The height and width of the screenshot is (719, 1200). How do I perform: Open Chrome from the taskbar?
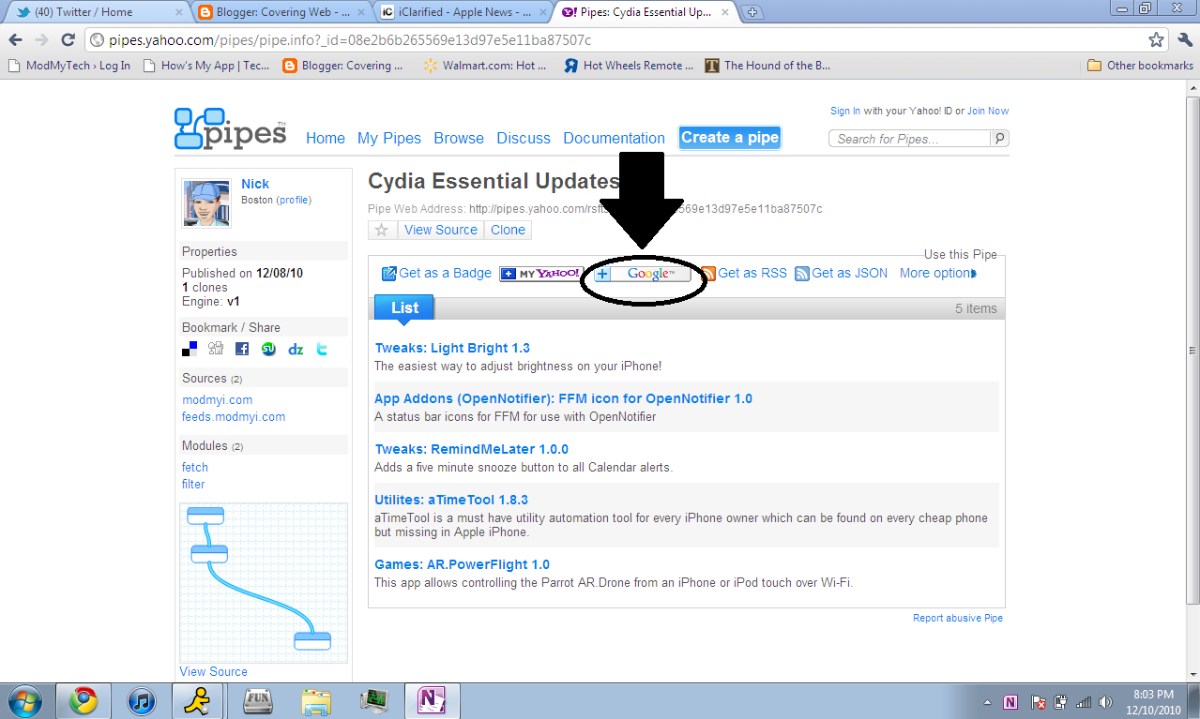click(x=84, y=701)
